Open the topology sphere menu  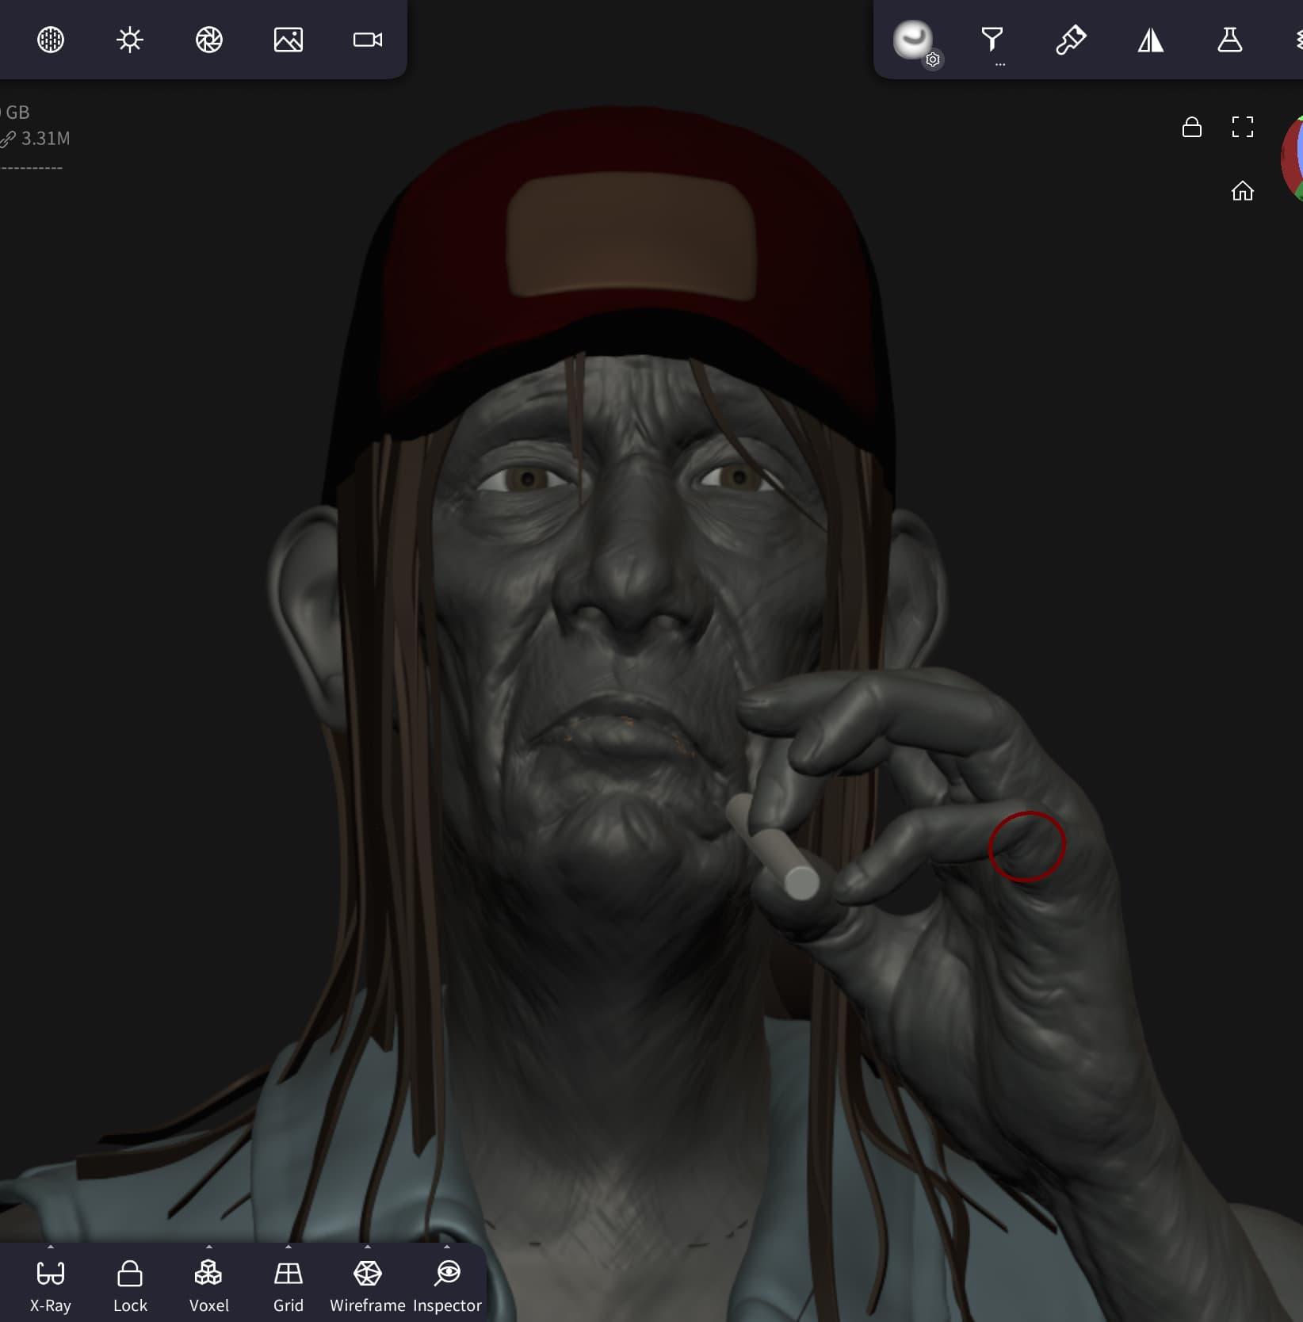(51, 40)
